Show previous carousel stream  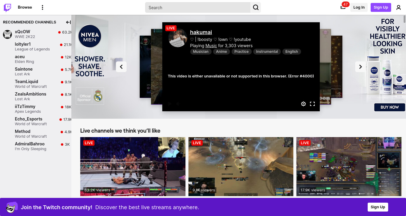coord(121,67)
